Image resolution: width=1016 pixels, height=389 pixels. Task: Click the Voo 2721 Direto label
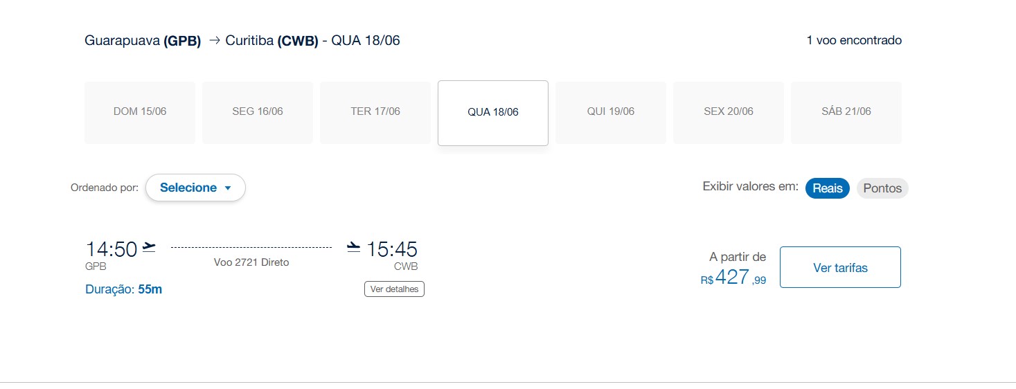pos(251,262)
